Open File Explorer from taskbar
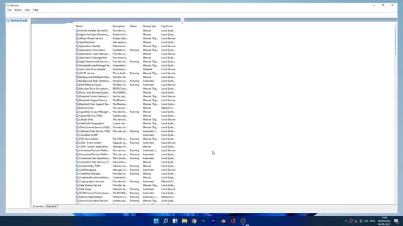Image resolution: width=403 pixels, height=226 pixels. (x=184, y=221)
